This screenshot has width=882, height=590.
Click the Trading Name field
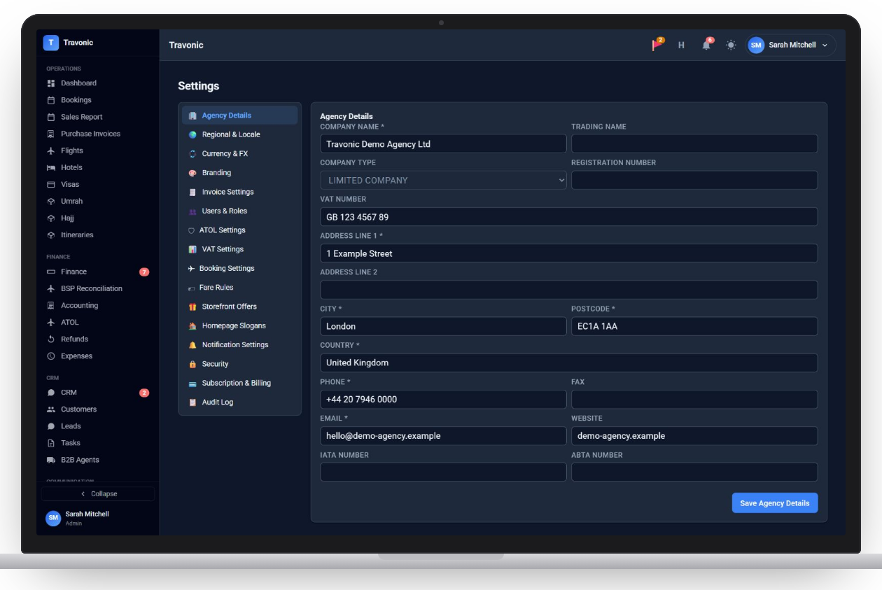(694, 144)
